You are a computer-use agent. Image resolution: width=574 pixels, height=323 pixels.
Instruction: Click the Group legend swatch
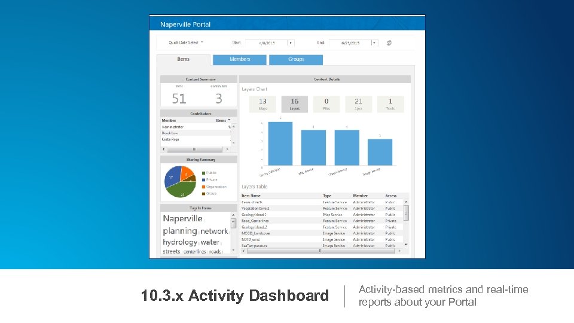(x=203, y=193)
